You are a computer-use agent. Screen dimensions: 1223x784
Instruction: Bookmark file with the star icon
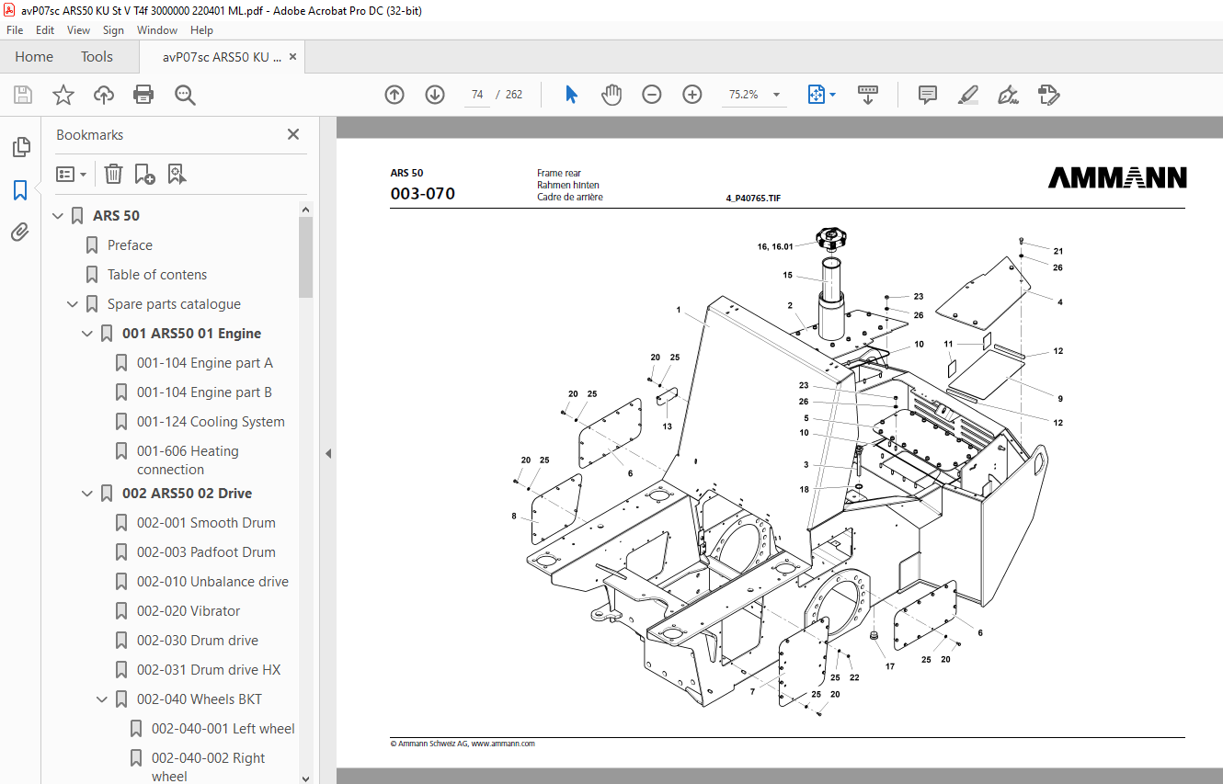[63, 95]
